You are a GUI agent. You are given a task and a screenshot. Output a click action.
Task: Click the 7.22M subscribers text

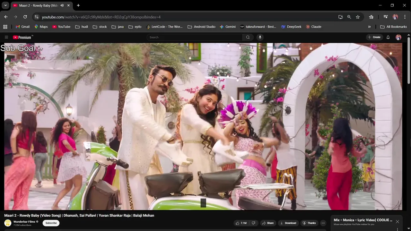click(x=22, y=225)
